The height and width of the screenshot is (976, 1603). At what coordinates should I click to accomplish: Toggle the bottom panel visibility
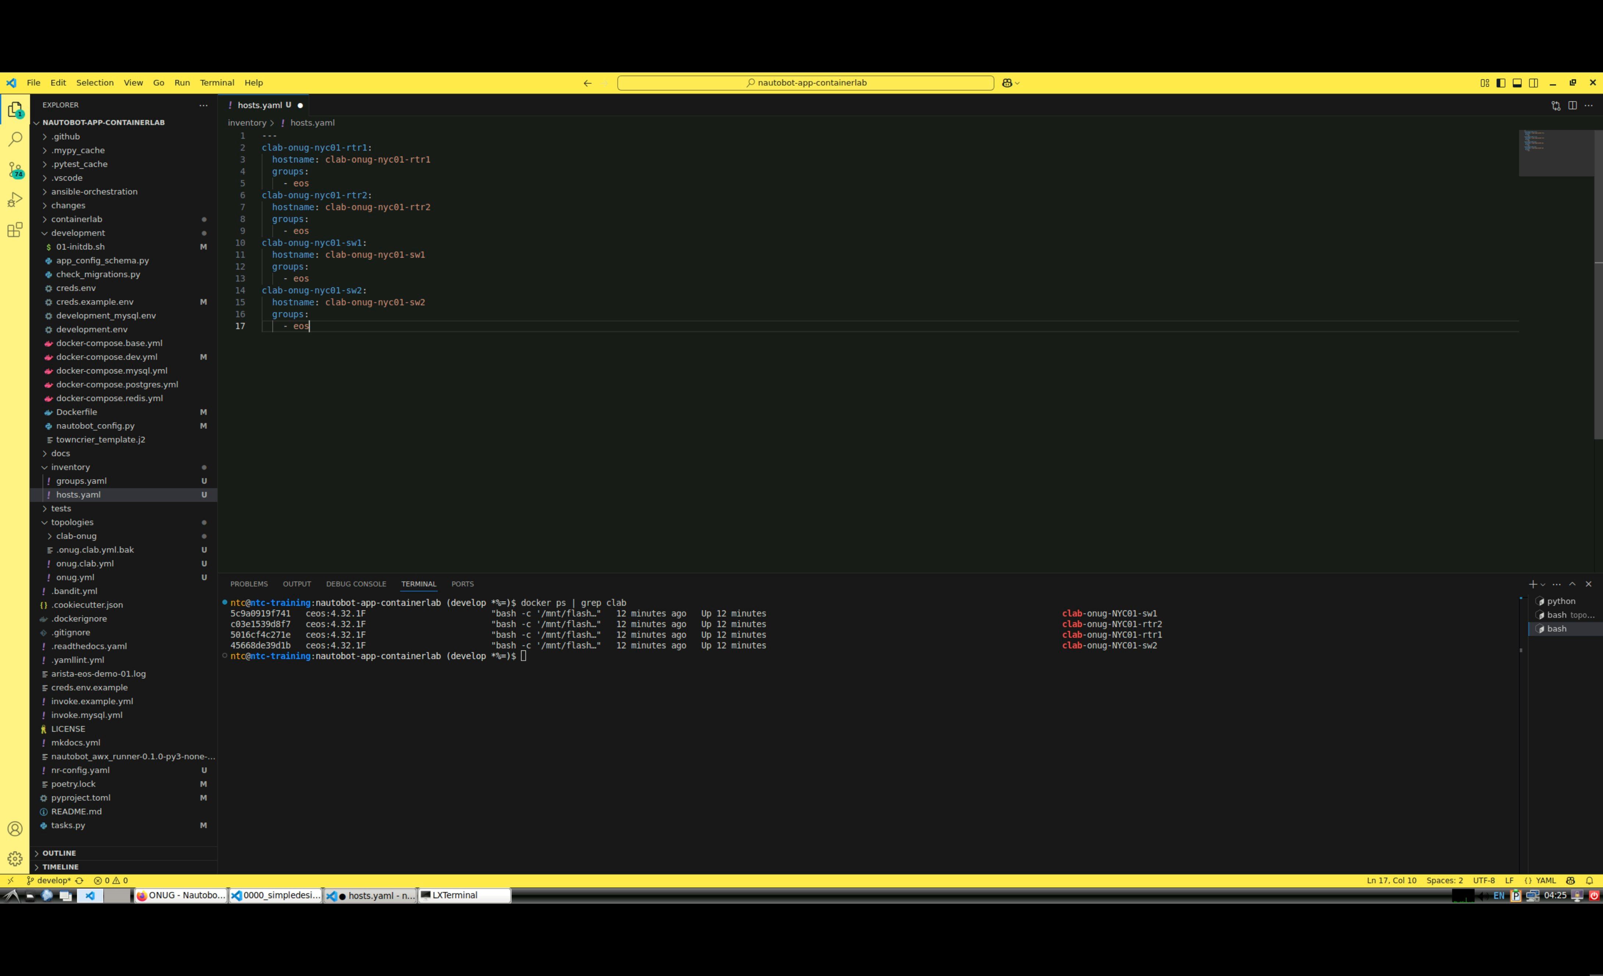point(1517,83)
